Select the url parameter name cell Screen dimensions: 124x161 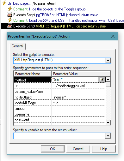(33, 86)
